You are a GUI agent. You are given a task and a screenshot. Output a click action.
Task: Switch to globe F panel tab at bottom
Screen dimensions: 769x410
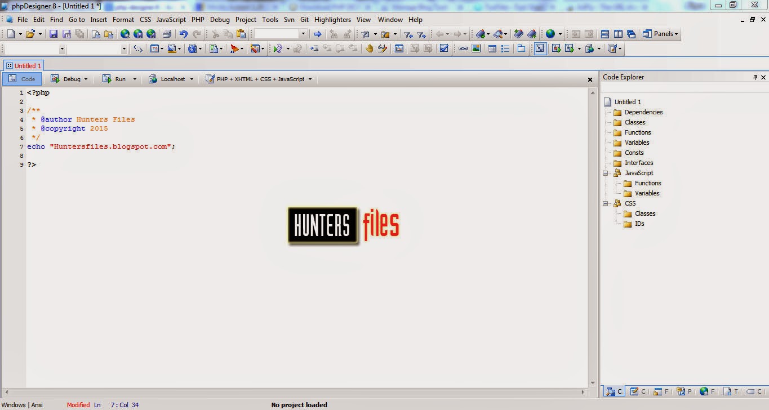coord(708,391)
